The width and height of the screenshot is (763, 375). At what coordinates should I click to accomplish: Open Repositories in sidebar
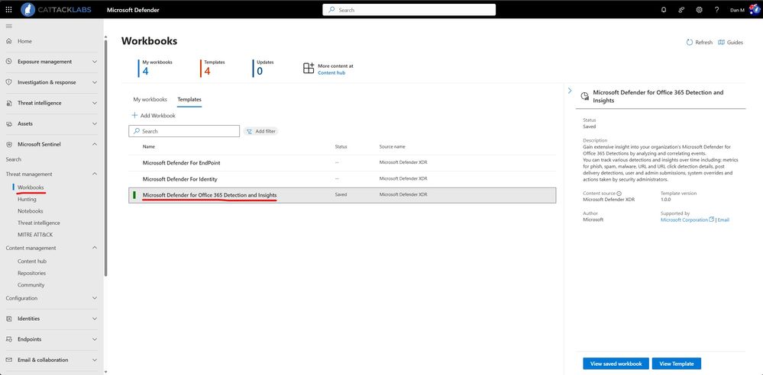click(31, 273)
